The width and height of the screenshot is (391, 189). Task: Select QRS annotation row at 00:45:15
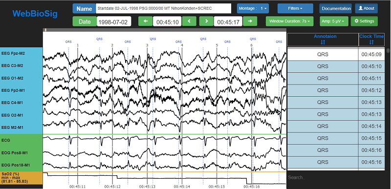pyautogui.click(x=336, y=138)
